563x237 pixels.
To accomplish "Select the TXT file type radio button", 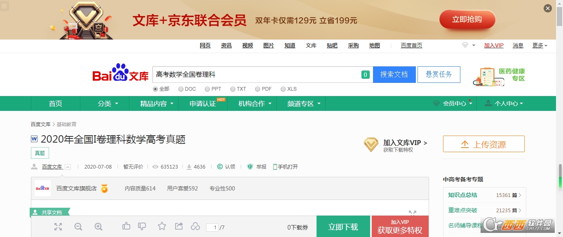I will pyautogui.click(x=233, y=89).
